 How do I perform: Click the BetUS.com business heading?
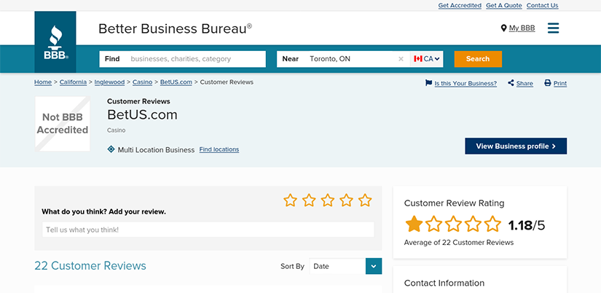pos(142,114)
